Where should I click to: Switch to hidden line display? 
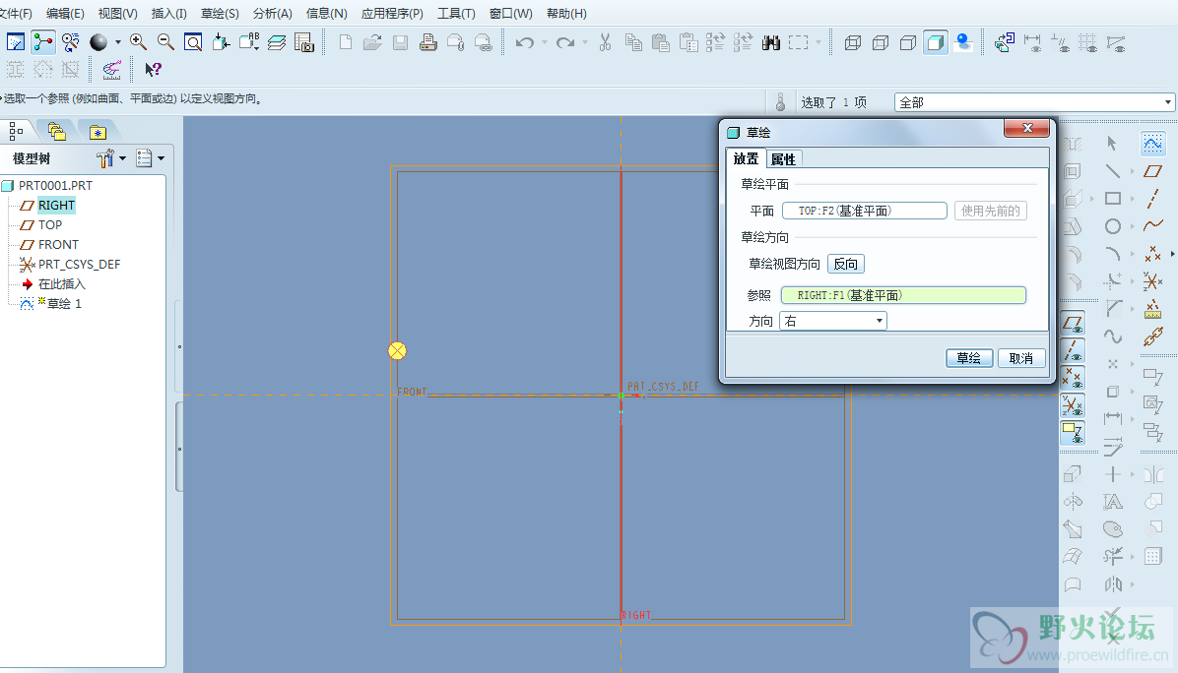click(x=881, y=42)
